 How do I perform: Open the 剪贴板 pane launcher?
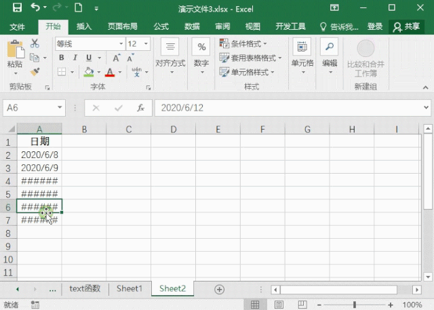(47, 88)
